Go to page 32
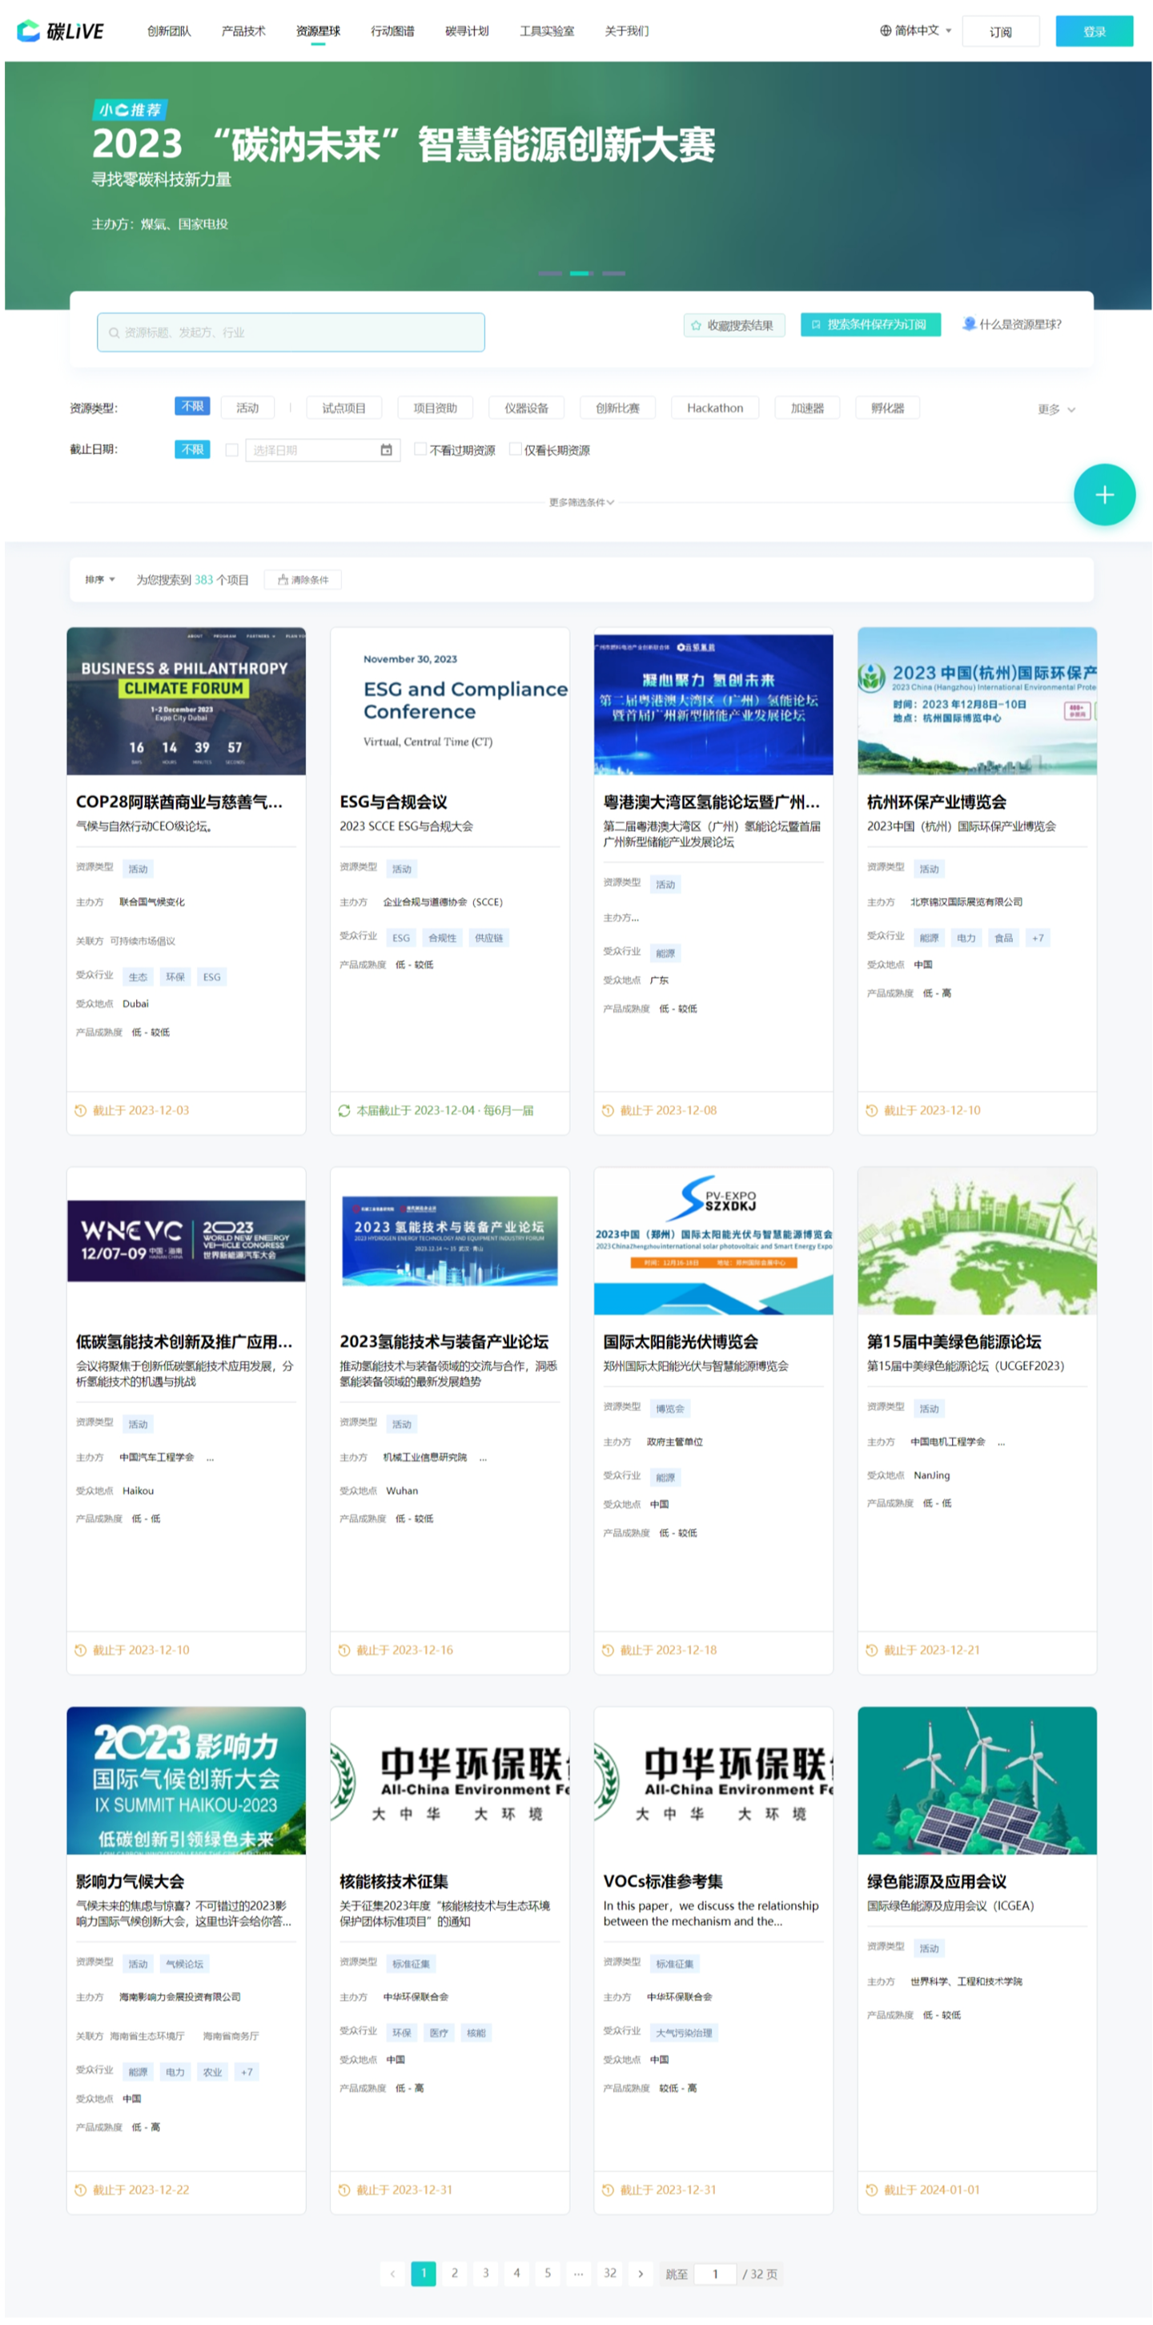The height and width of the screenshot is (2325, 1153). click(x=610, y=2275)
